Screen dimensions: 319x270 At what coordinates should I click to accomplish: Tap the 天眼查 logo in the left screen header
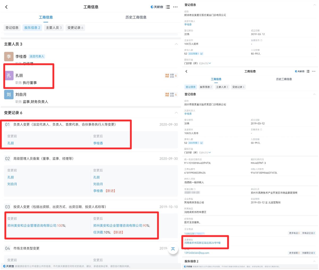[x=157, y=7]
